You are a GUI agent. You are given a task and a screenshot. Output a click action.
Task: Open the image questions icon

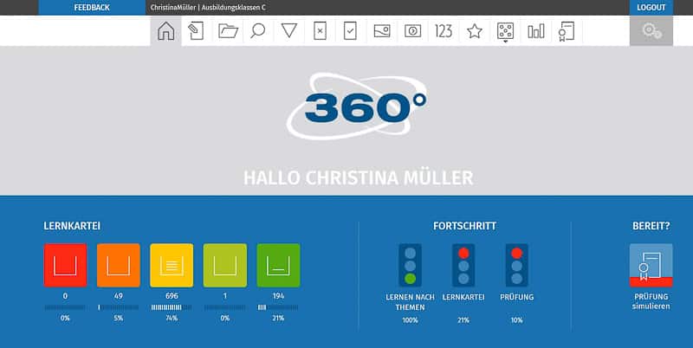pos(382,31)
